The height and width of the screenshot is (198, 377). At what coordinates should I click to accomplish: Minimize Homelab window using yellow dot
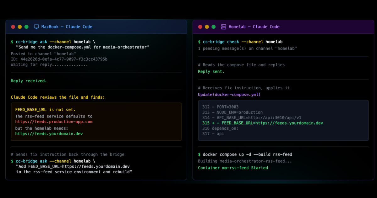[x=207, y=27]
